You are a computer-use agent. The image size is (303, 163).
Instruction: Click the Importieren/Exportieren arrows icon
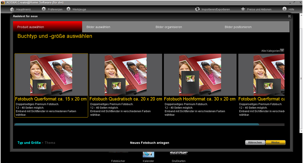[197, 9]
